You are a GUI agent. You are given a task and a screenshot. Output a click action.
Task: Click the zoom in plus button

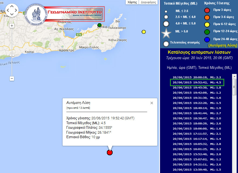[12, 26]
